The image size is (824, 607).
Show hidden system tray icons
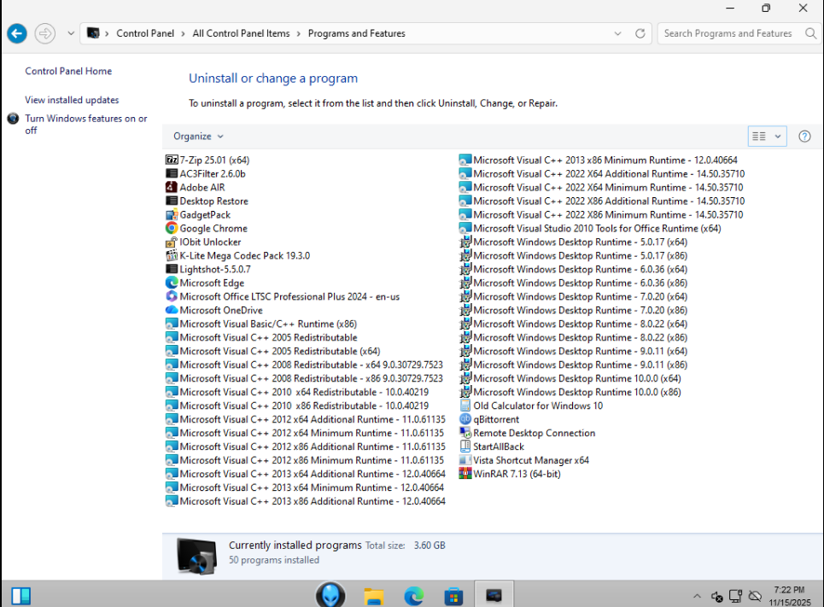tap(697, 596)
